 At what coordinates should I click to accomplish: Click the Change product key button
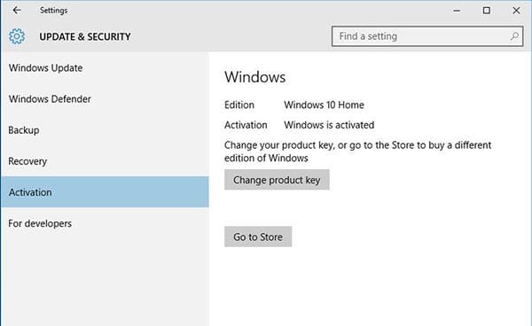(277, 180)
